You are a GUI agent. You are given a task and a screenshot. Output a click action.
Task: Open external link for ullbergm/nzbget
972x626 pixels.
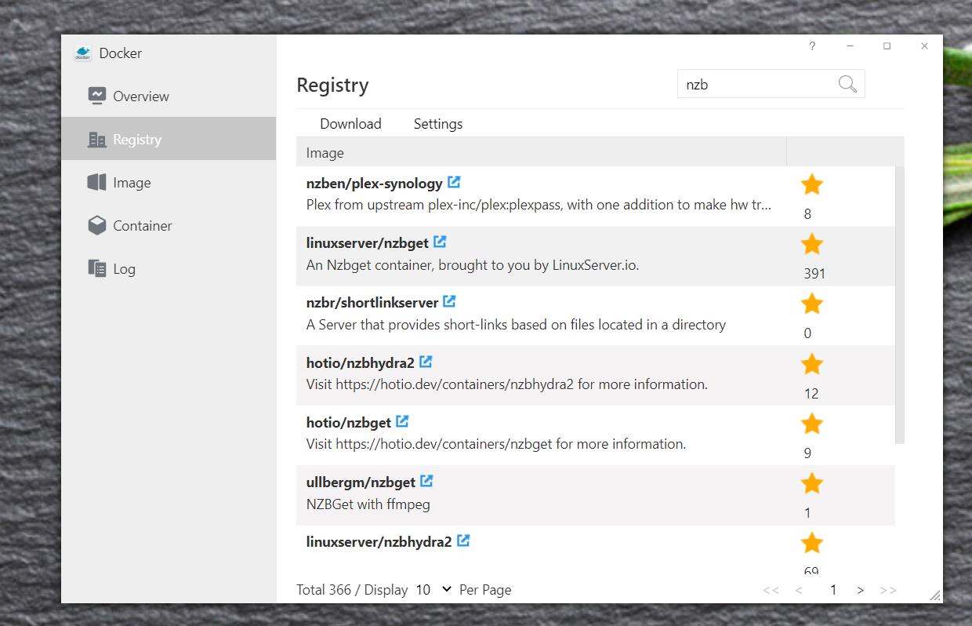tap(426, 481)
